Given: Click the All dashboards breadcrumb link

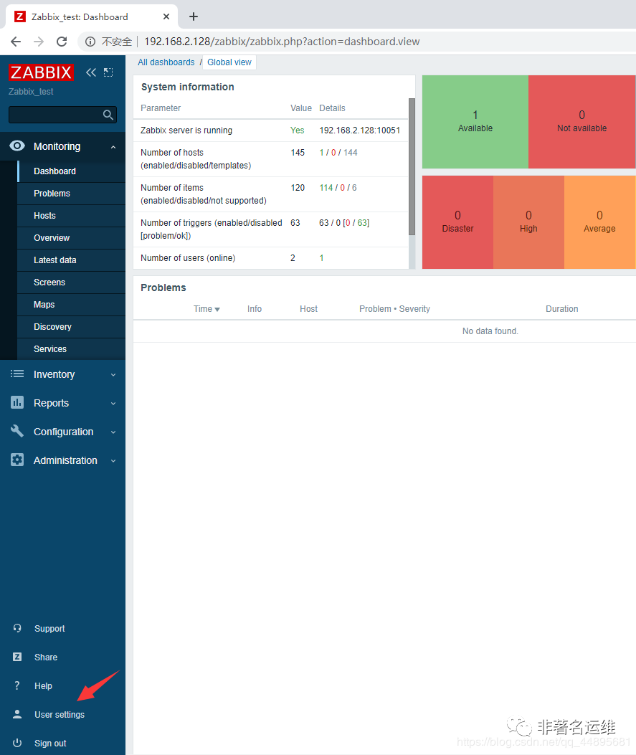Looking at the screenshot, I should [166, 62].
